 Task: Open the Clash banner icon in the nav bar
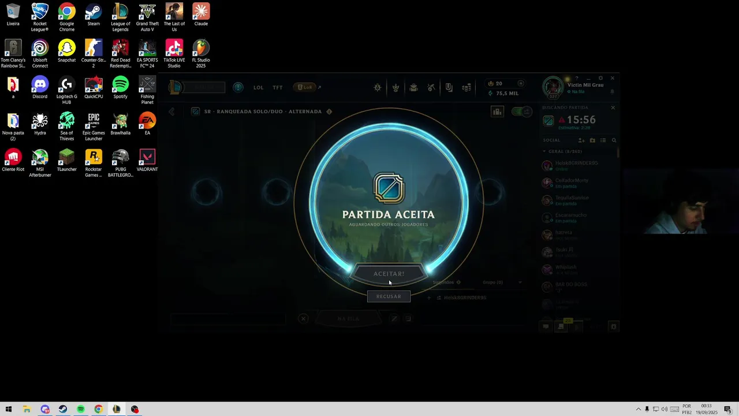395,88
